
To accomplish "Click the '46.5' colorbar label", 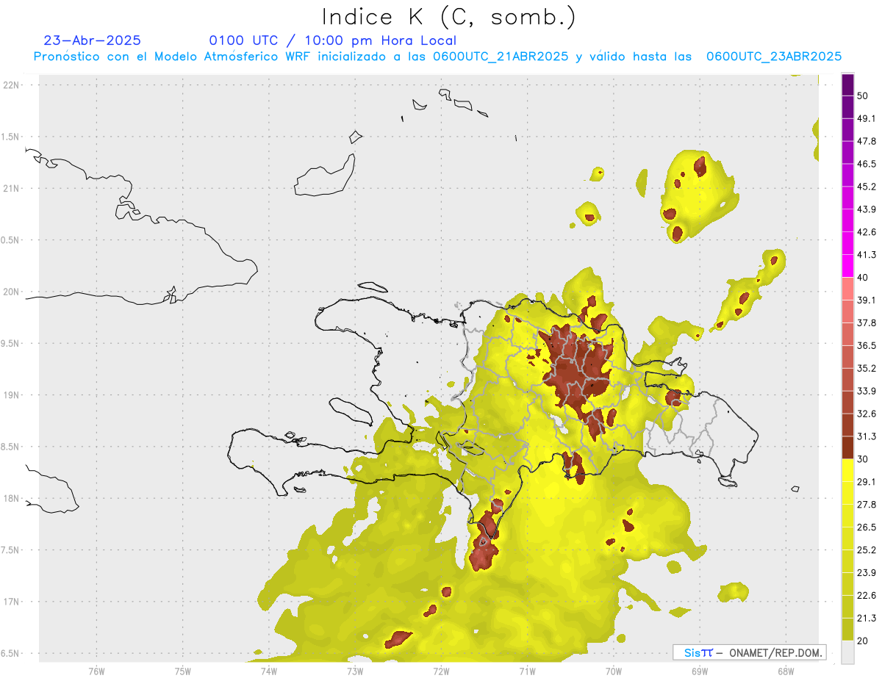I will (x=867, y=164).
